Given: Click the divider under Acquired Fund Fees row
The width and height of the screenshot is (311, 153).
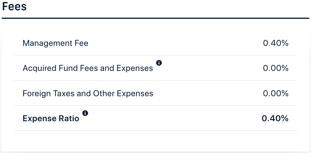Looking at the screenshot, I should pos(155,81).
